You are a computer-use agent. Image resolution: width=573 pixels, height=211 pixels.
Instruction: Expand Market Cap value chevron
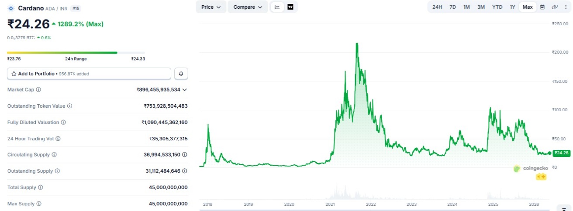tap(185, 90)
